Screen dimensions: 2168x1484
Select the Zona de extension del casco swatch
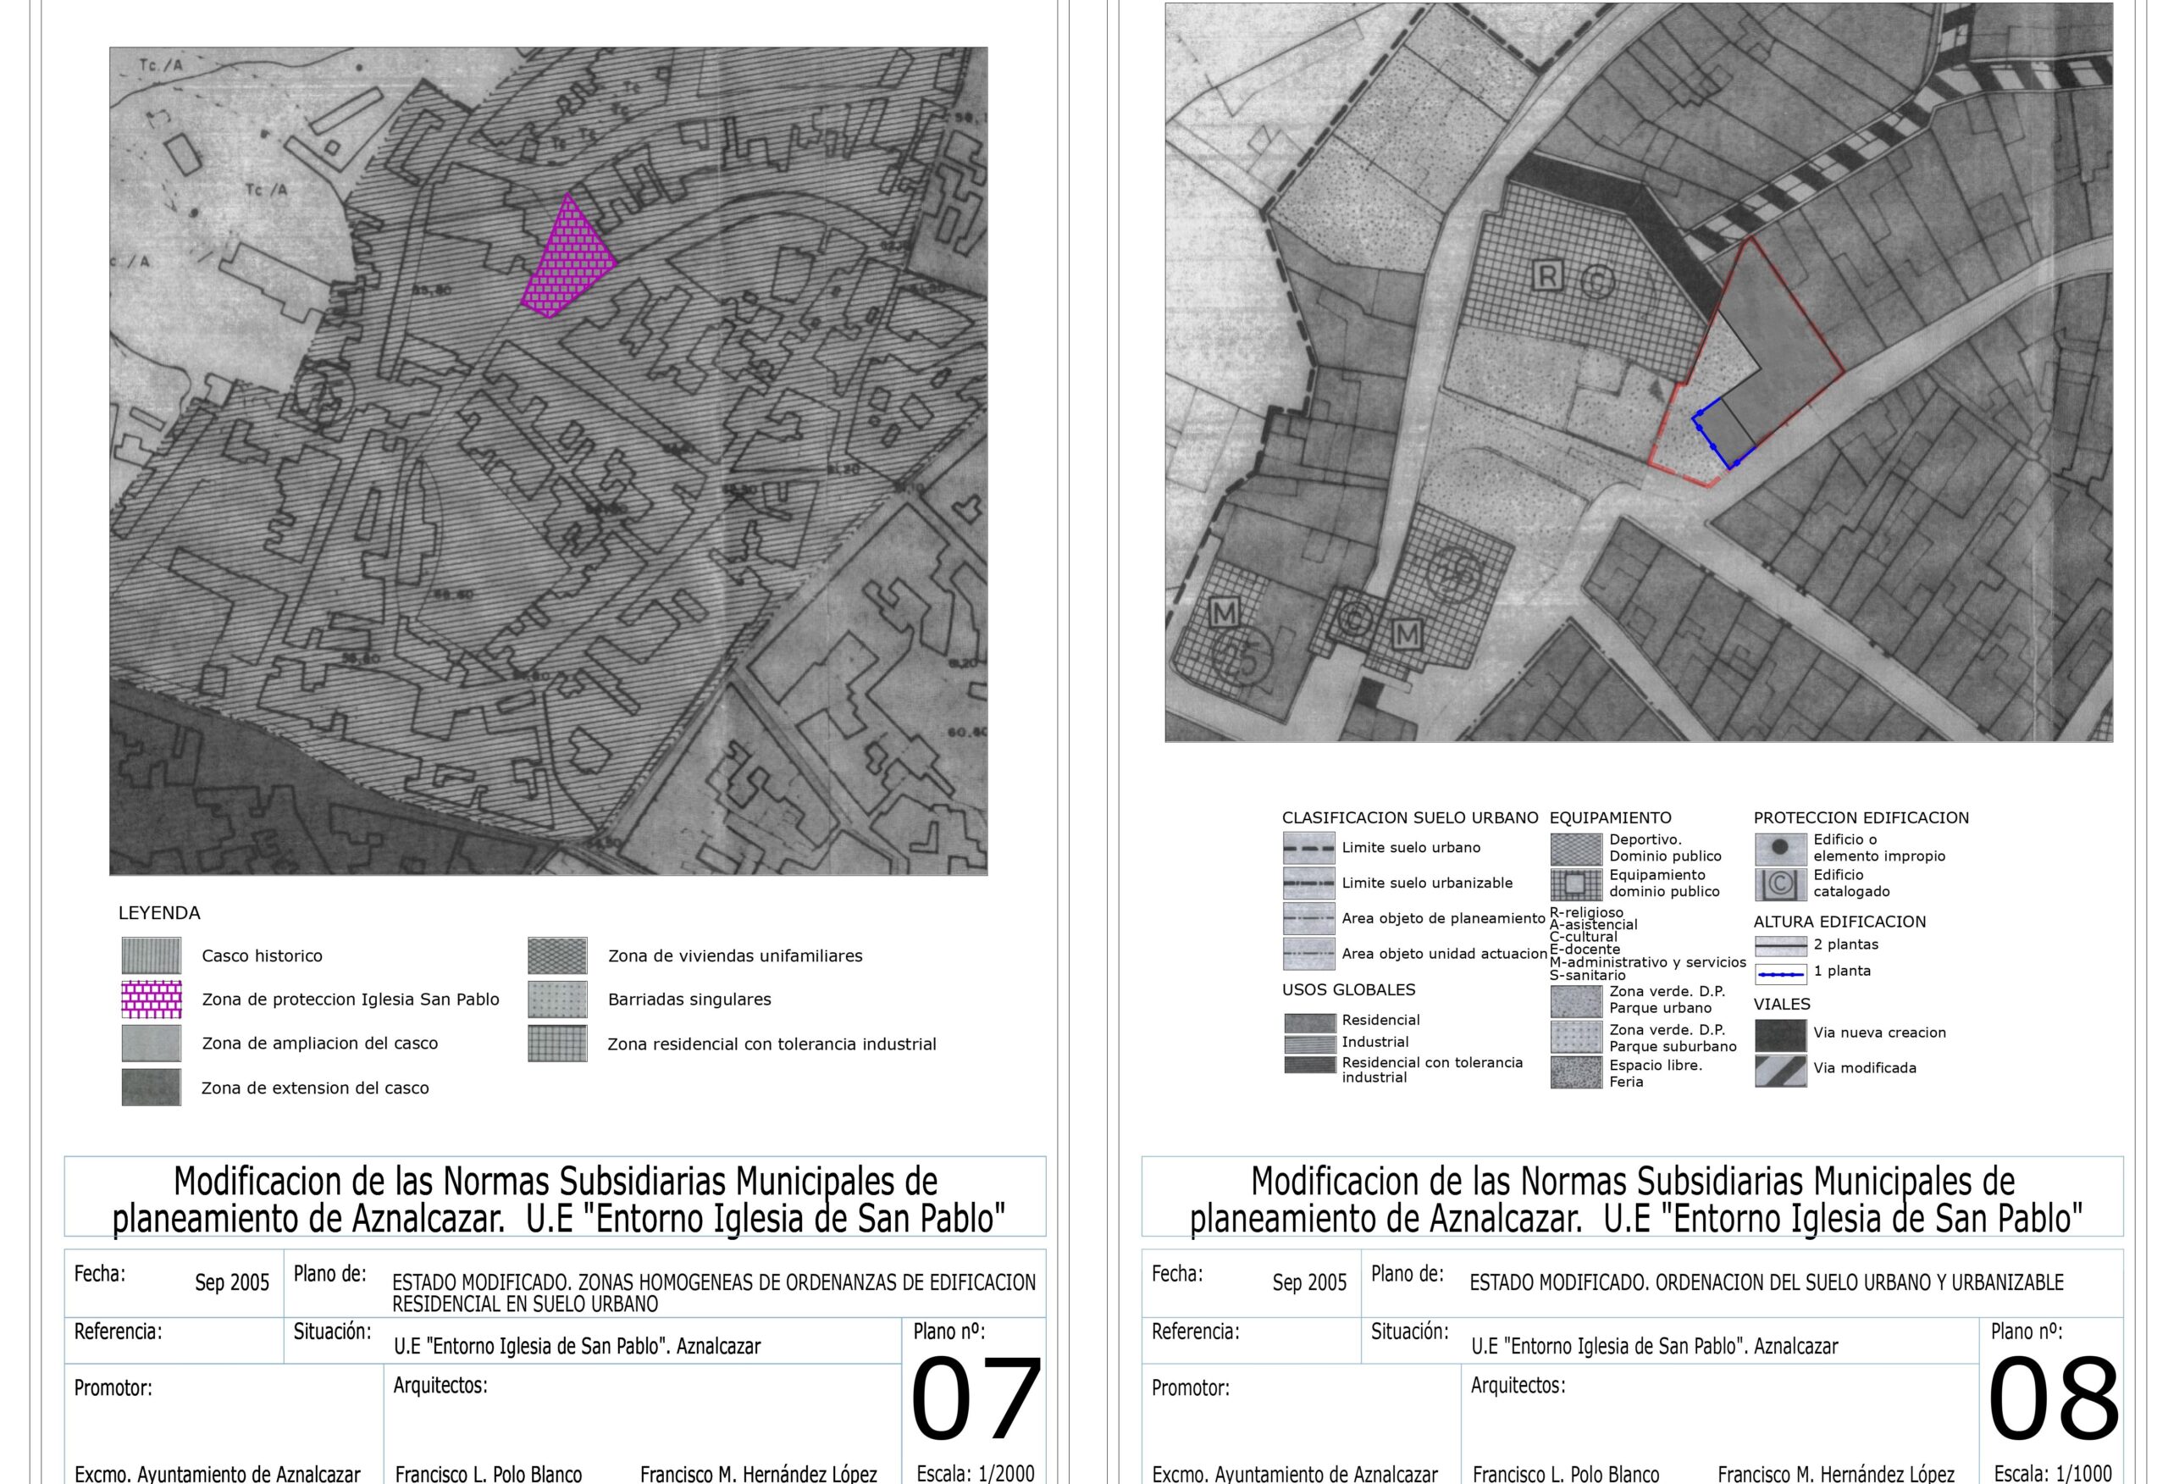pyautogui.click(x=151, y=1088)
